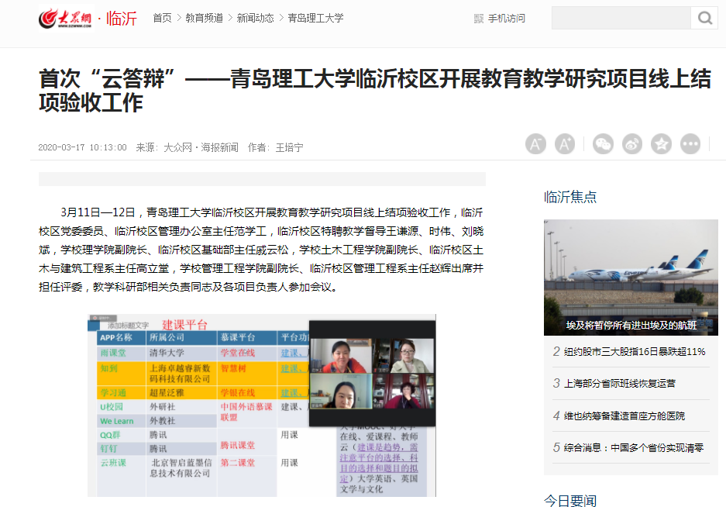The image size is (726, 507).
Task: Share to Qzone star icon
Action: pyautogui.click(x=661, y=144)
